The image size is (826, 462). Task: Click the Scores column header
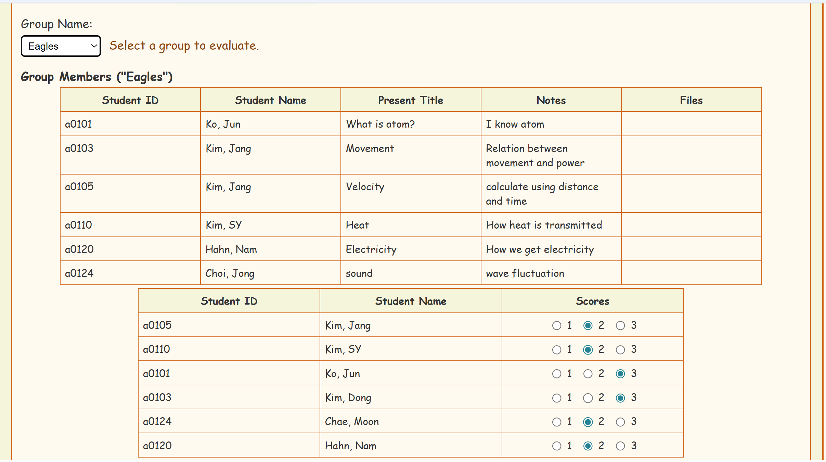click(592, 301)
